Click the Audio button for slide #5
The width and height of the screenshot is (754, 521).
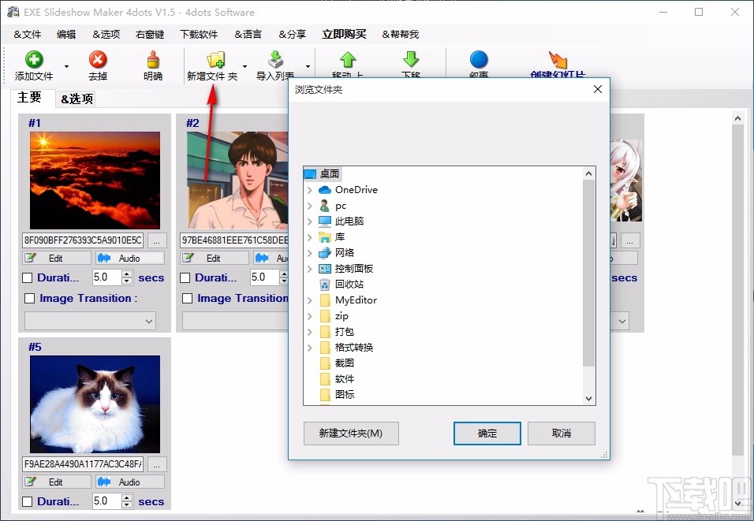[129, 482]
